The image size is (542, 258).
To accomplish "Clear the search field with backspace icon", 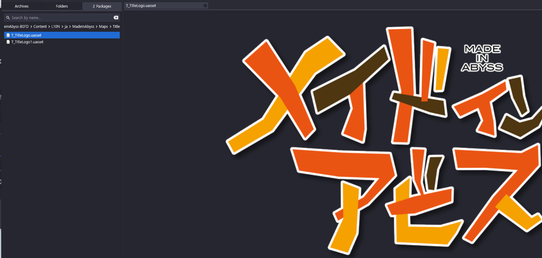I will pyautogui.click(x=116, y=18).
